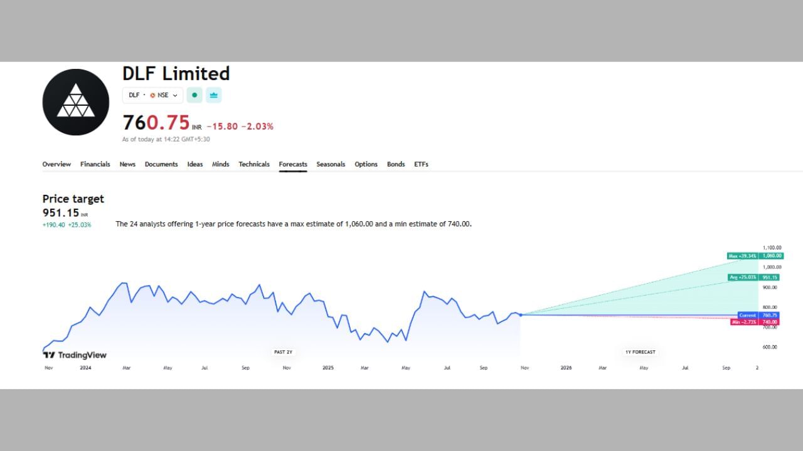Select the Technicals tab

click(x=253, y=164)
